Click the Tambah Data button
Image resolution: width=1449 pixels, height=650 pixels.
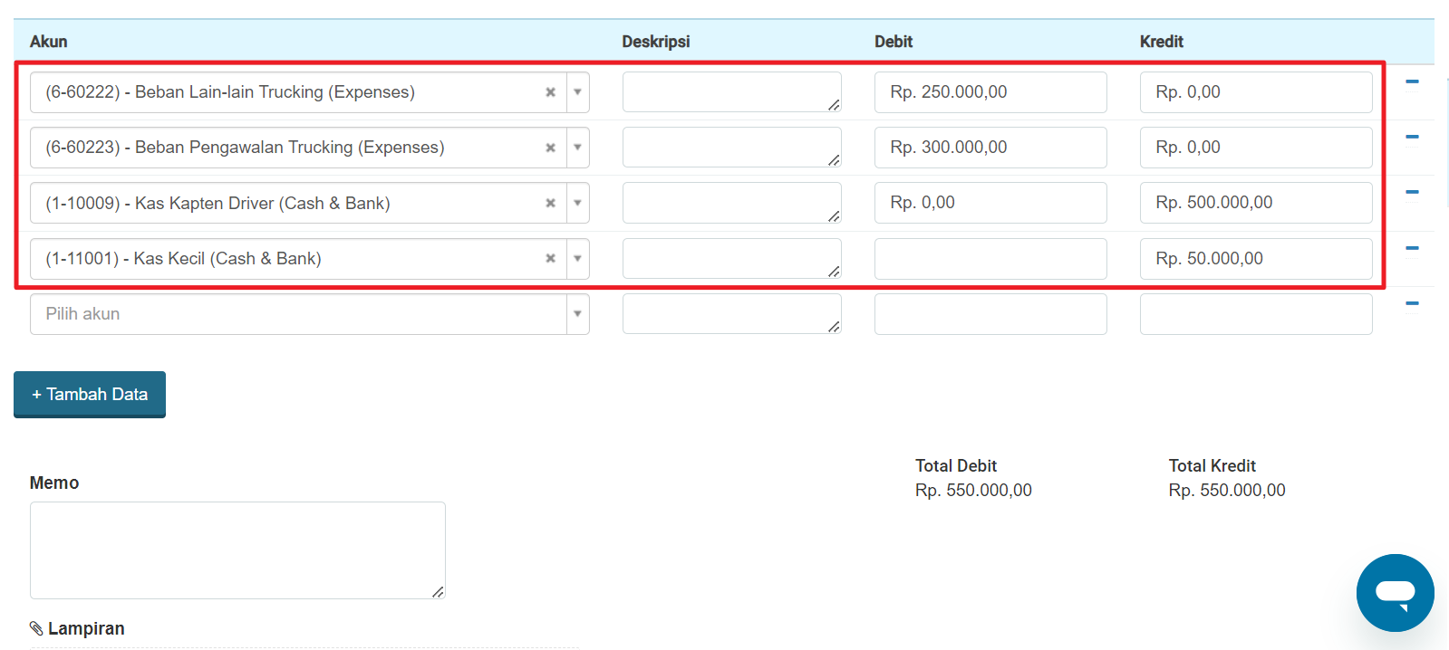pos(90,395)
